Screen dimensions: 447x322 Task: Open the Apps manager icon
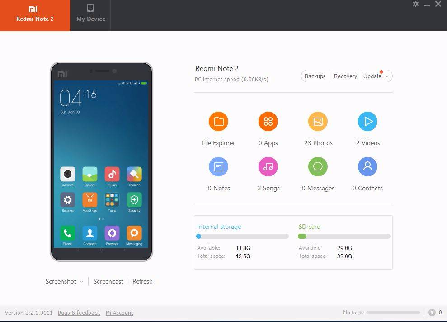tap(268, 121)
